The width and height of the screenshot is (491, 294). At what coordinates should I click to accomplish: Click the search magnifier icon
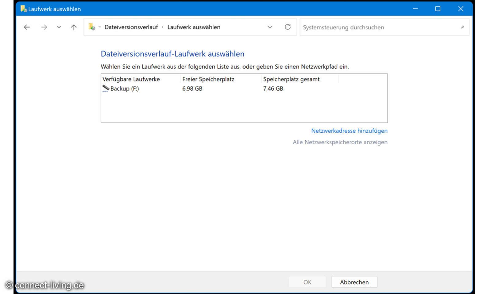coord(462,27)
